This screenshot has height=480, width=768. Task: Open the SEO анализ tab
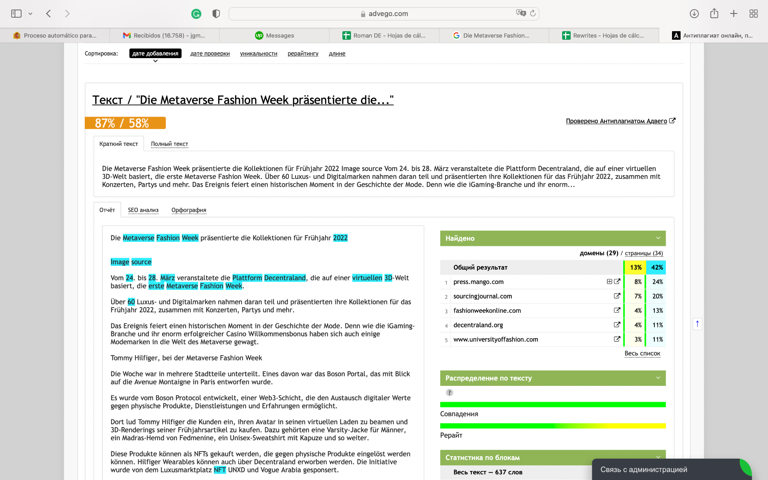click(x=143, y=210)
